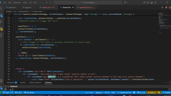Open Source Control view with badge
171x96 pixels.
(x=1, y=15)
